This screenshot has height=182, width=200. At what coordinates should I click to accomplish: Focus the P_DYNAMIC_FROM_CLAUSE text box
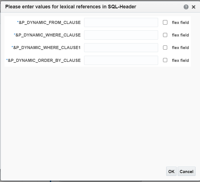(121, 22)
